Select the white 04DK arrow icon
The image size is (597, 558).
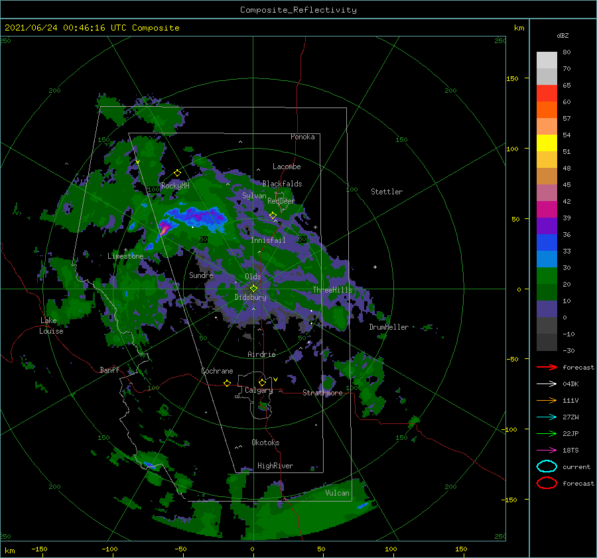click(x=547, y=384)
